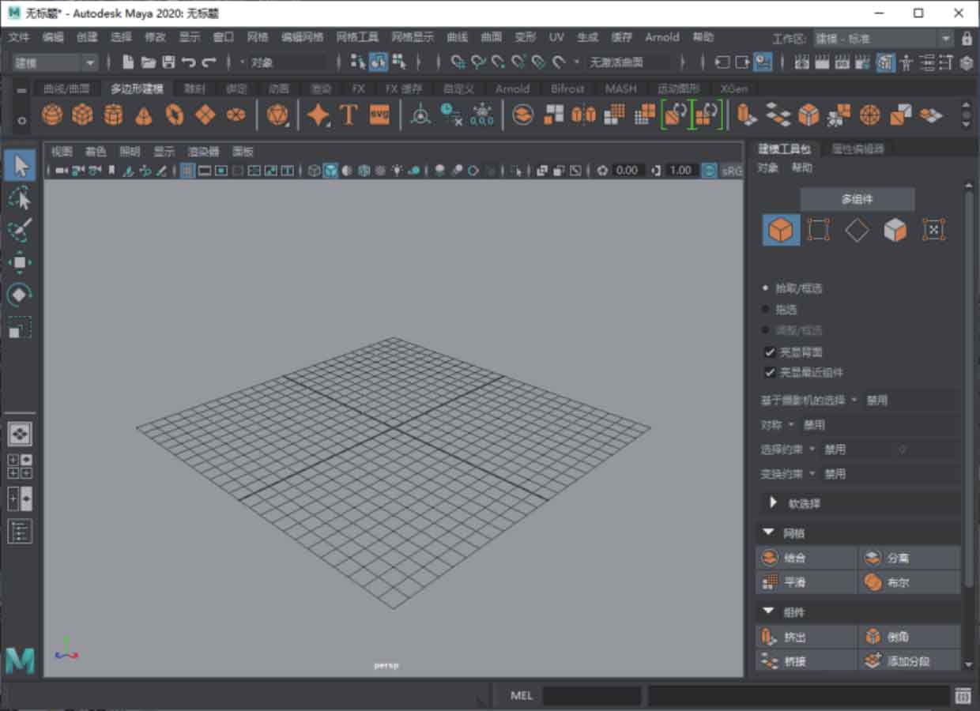Click the undo arrow icon
This screenshot has width=980, height=711.
[188, 62]
